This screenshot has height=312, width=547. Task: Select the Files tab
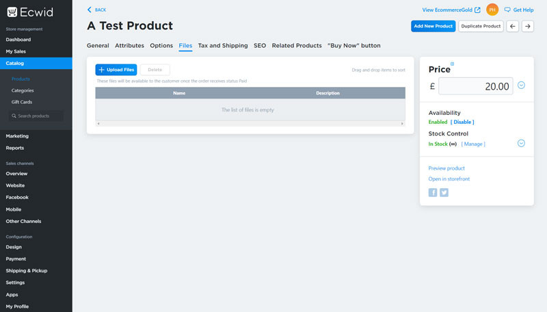185,46
